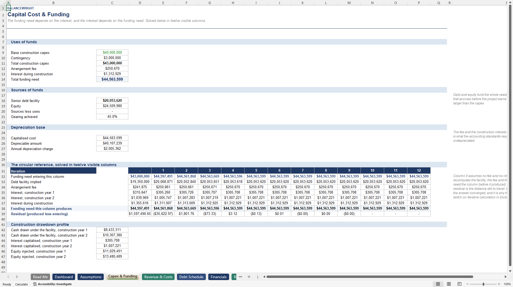Open the Read Me sheet tab
This screenshot has width=513, height=287.
(40, 277)
